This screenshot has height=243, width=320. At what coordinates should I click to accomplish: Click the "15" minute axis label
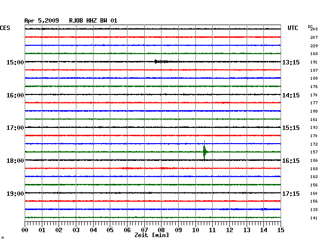pos(281,230)
